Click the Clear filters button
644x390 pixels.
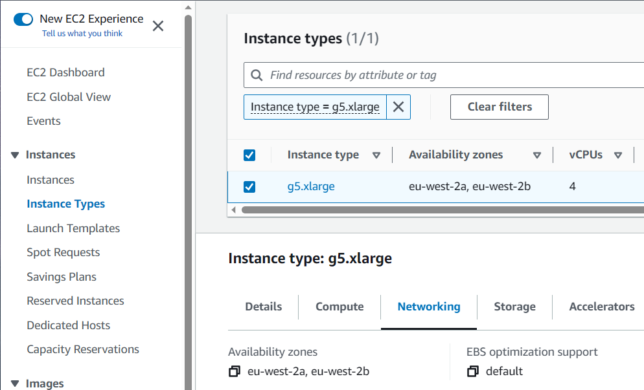[x=500, y=107]
